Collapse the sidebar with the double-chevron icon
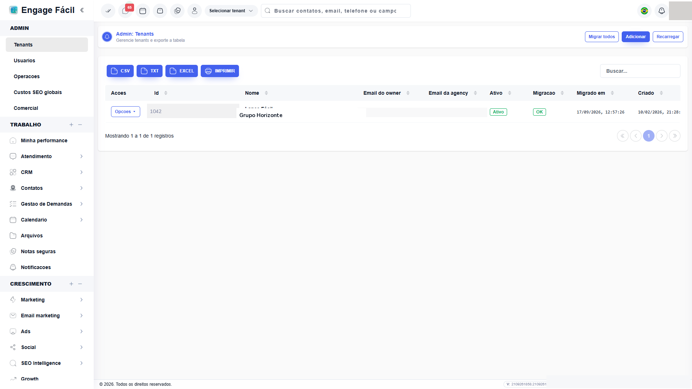Screen dimensions: 692x389 [x=82, y=10]
